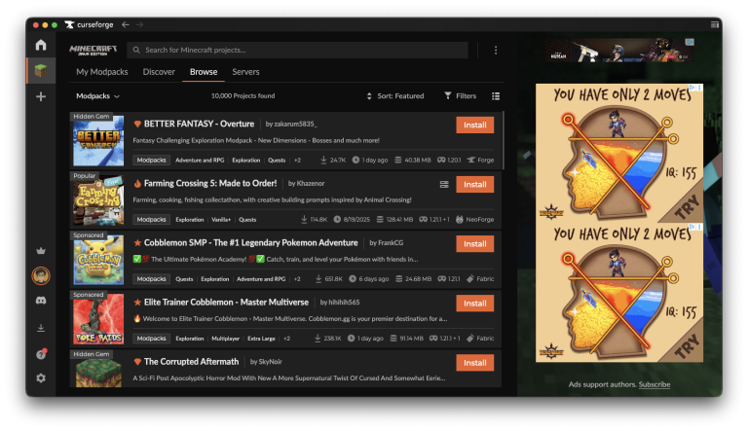Open the help icon with notification badge
This screenshot has height=431, width=748.
(x=41, y=354)
